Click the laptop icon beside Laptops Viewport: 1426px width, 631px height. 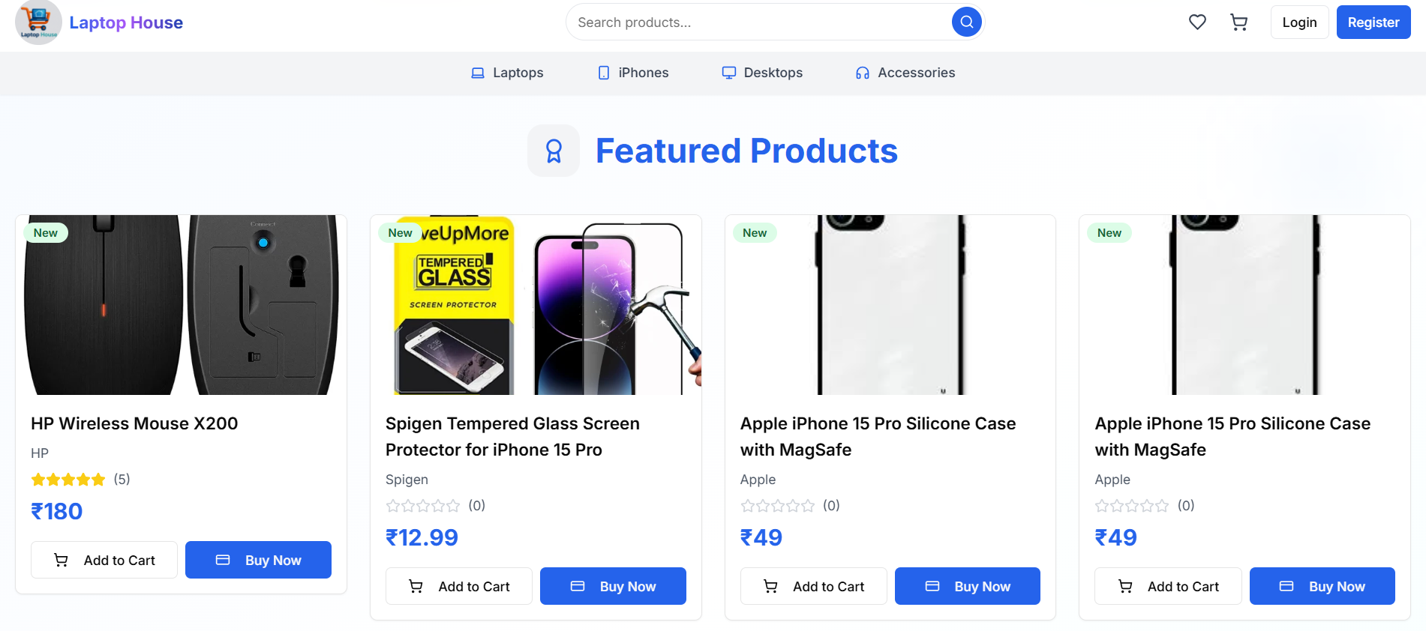pos(478,73)
